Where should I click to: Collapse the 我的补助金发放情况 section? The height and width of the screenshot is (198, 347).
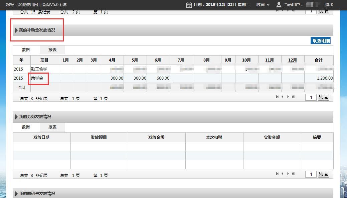16,30
